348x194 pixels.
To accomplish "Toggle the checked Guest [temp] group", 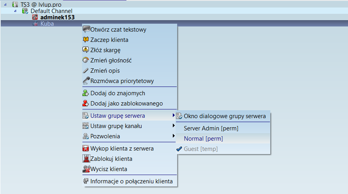I will tap(201, 149).
